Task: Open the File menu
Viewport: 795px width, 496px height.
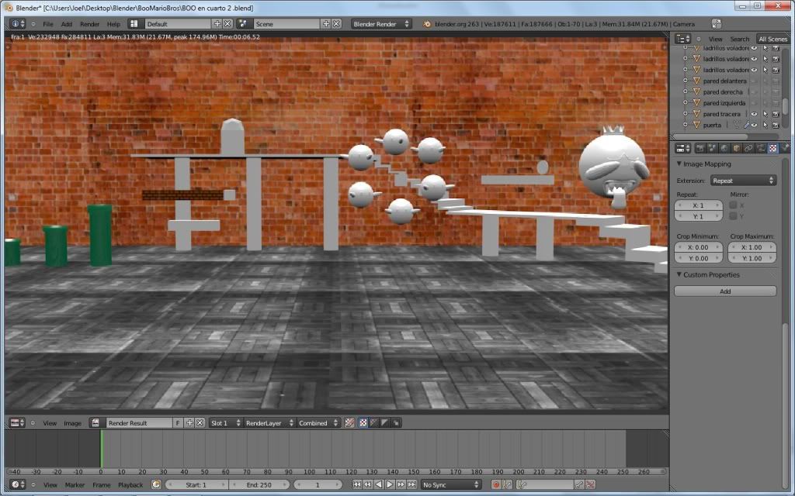Action: pos(48,24)
